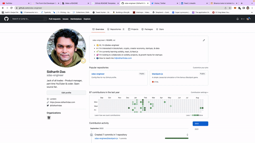Select the 2022 activity year
This screenshot has width=255, height=143.
click(200, 124)
